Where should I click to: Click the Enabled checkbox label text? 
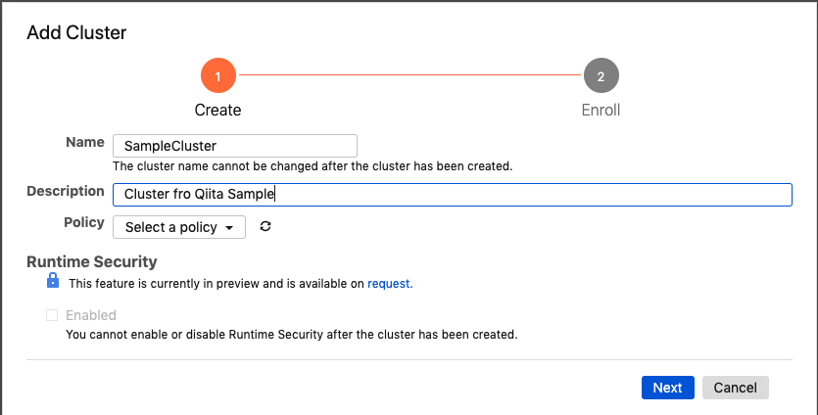click(x=91, y=315)
